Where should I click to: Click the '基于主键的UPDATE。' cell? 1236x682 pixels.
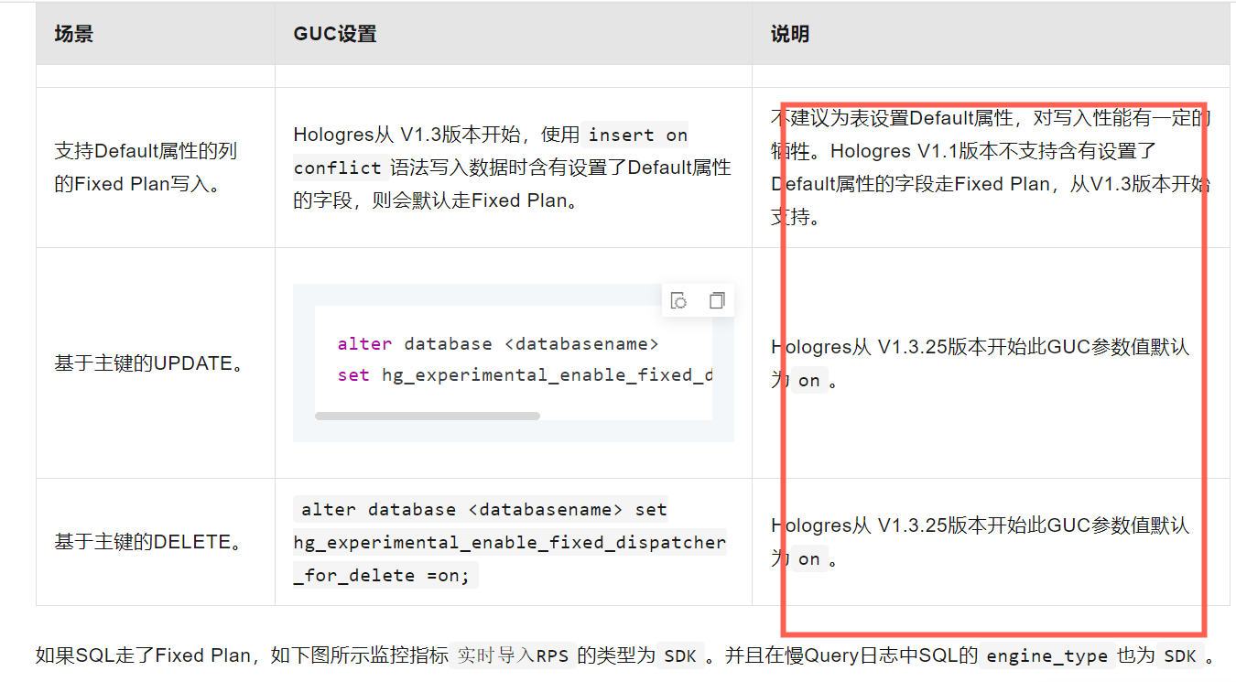pyautogui.click(x=151, y=363)
